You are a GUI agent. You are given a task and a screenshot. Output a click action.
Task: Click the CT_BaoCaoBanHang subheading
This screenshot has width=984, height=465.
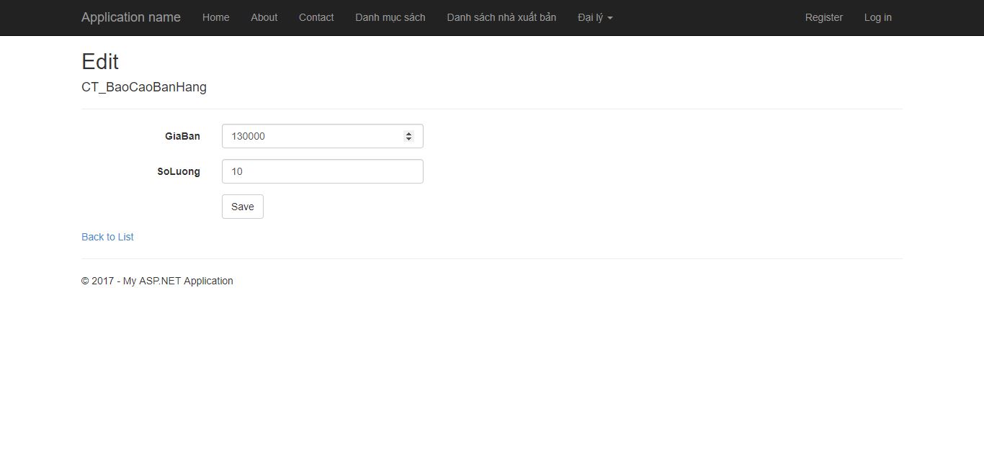[144, 87]
